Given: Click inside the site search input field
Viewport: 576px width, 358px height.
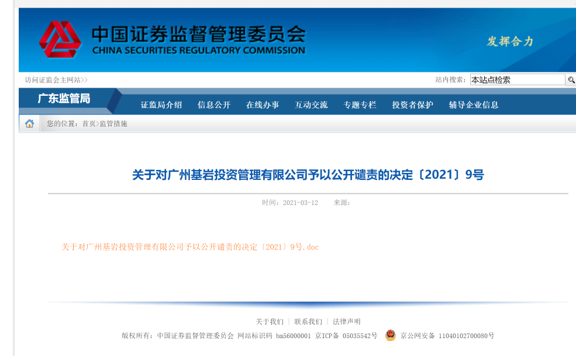Looking at the screenshot, I should pyautogui.click(x=518, y=79).
